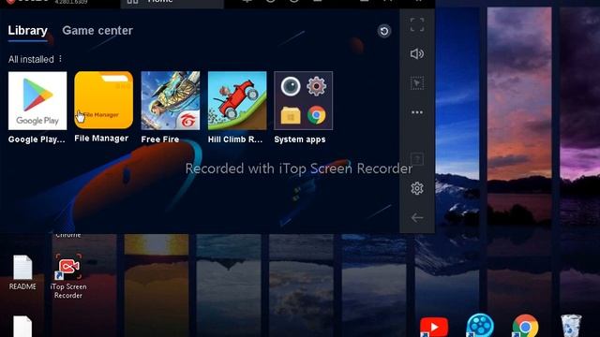This screenshot has width=600, height=337.
Task: Toggle emulator fullscreen mode
Action: pos(417,25)
